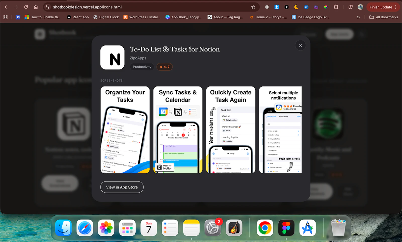Open the Ios Badge Logo Sv... bookmark
The image size is (402, 242).
coord(311,17)
